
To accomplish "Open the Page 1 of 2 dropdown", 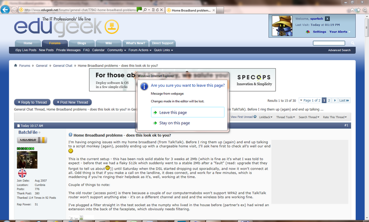I will point(310,100).
